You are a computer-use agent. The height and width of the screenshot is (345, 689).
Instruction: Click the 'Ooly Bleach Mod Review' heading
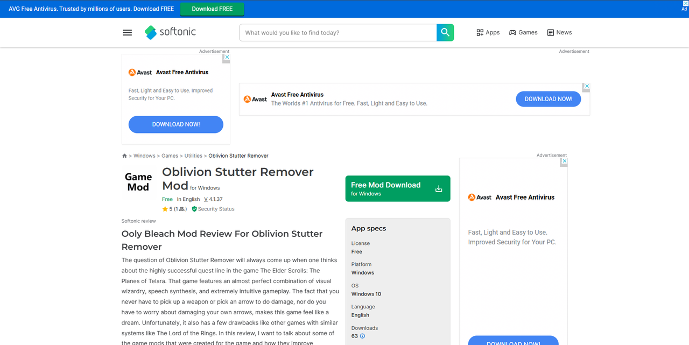222,240
